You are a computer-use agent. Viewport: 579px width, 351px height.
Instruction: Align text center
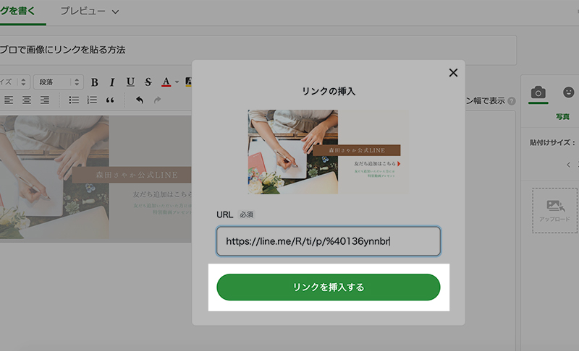pos(27,100)
